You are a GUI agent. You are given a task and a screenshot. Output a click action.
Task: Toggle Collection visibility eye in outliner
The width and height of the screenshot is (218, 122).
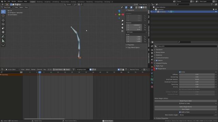pyautogui.click(x=216, y=9)
